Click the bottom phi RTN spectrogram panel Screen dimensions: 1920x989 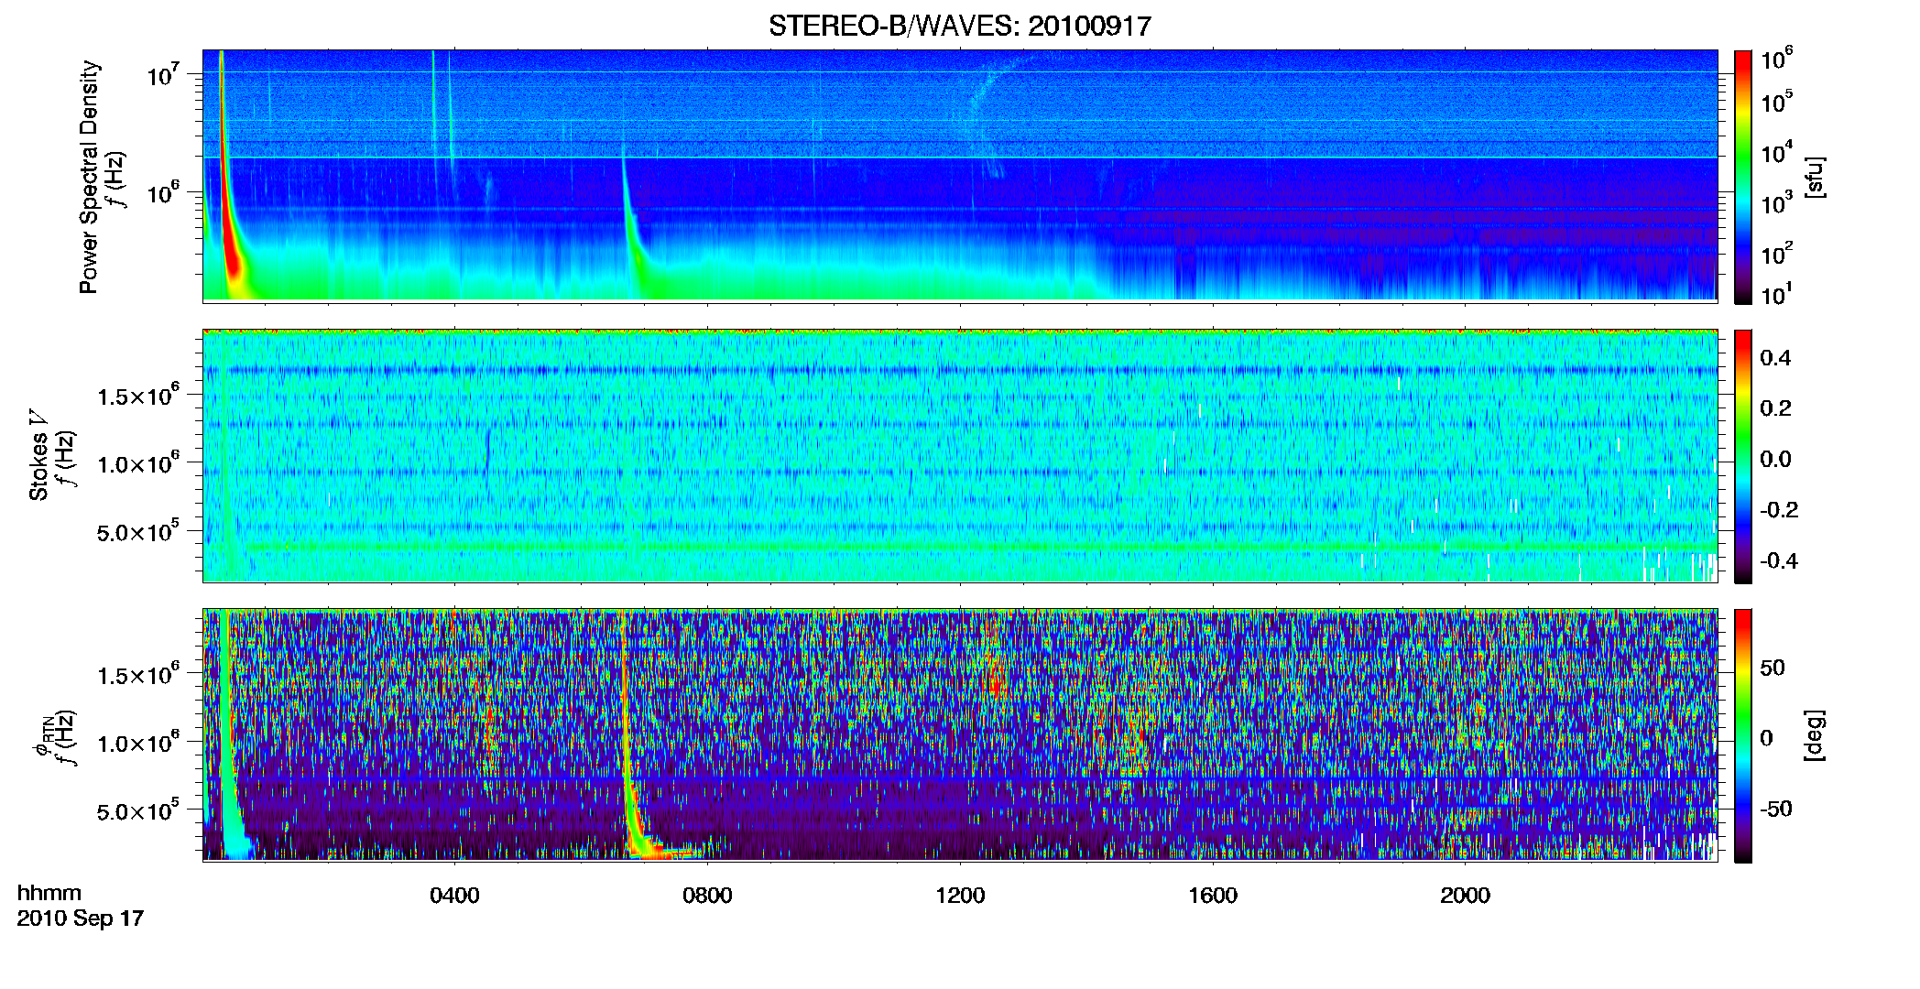pos(960,735)
